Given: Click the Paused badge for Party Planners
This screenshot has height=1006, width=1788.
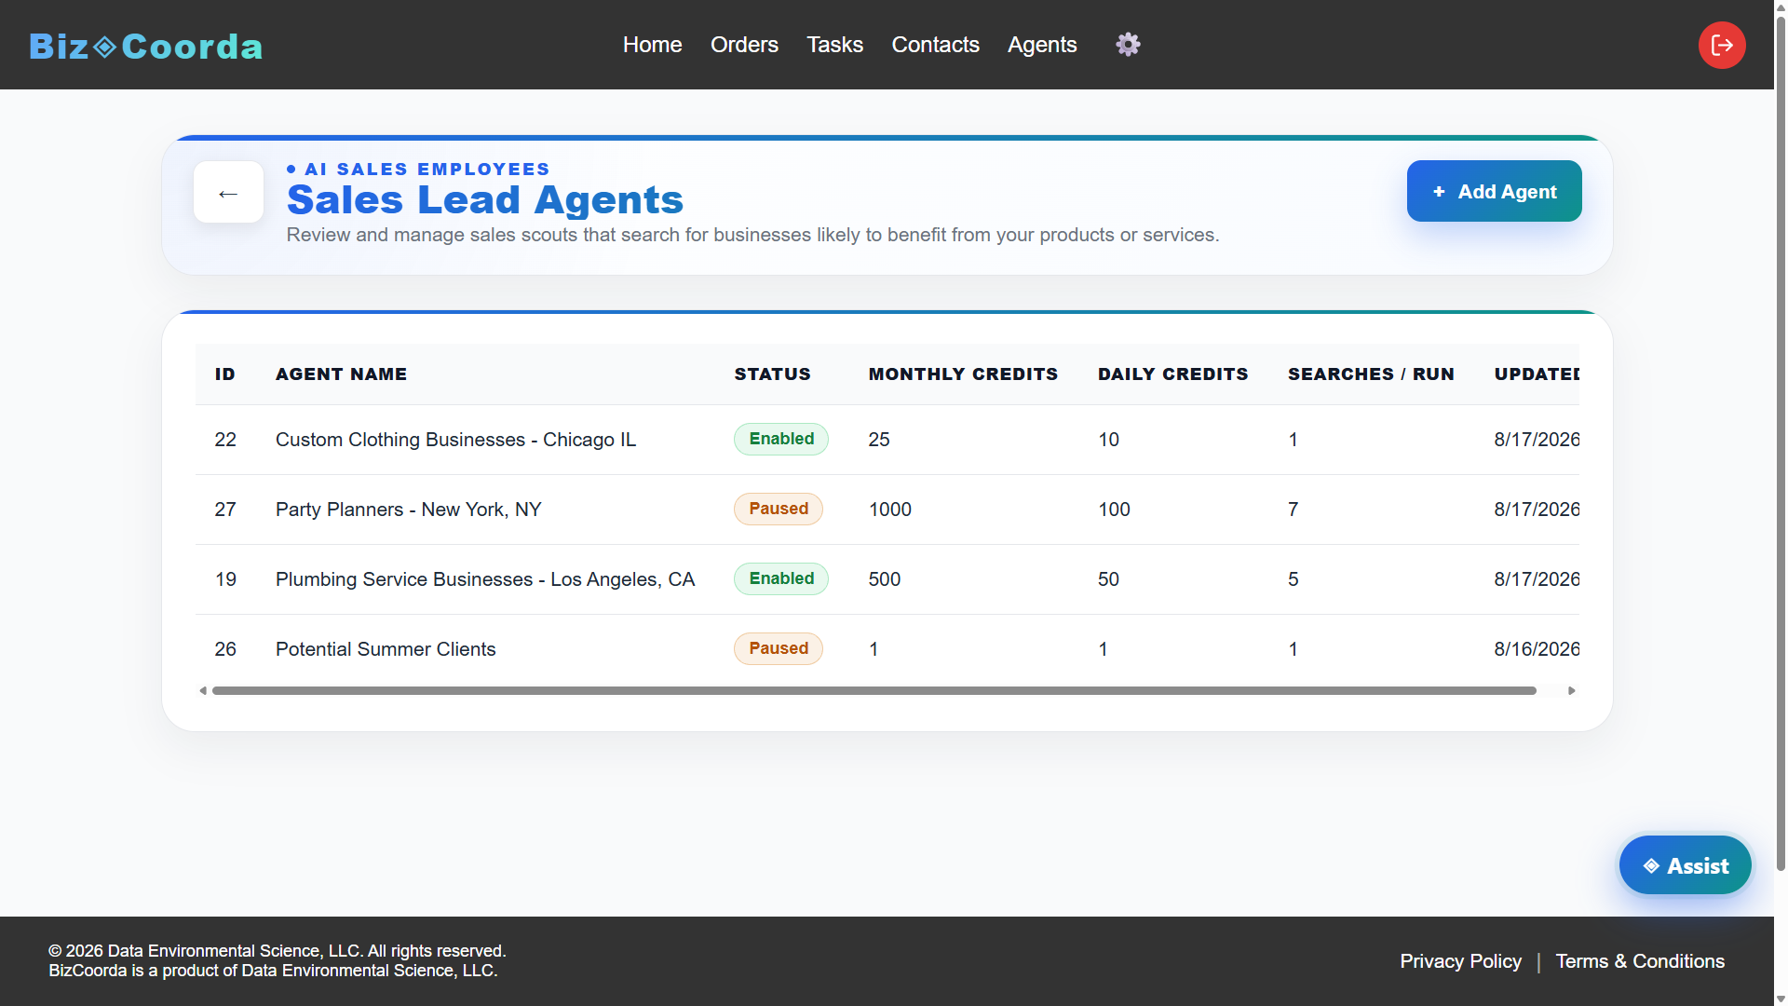Looking at the screenshot, I should pos(779,509).
